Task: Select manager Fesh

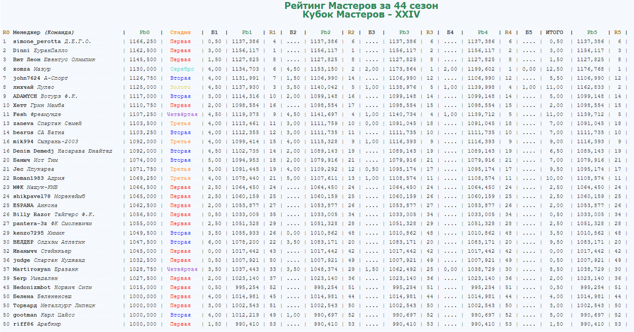Action: [x=20, y=114]
